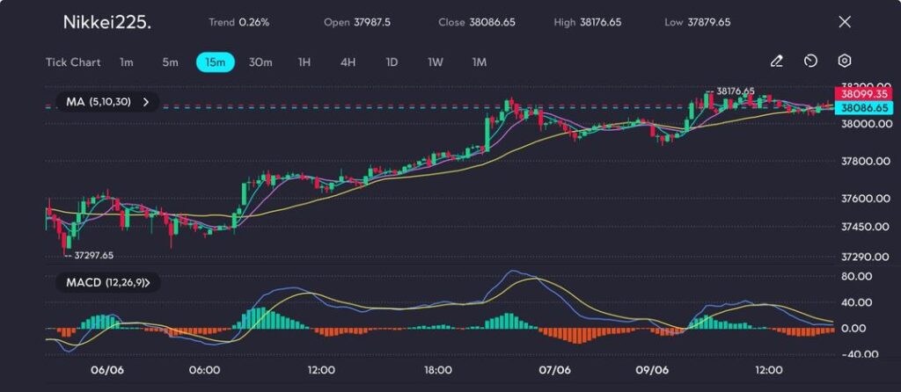
Task: Select the pencil drawing tool icon
Action: click(x=776, y=62)
